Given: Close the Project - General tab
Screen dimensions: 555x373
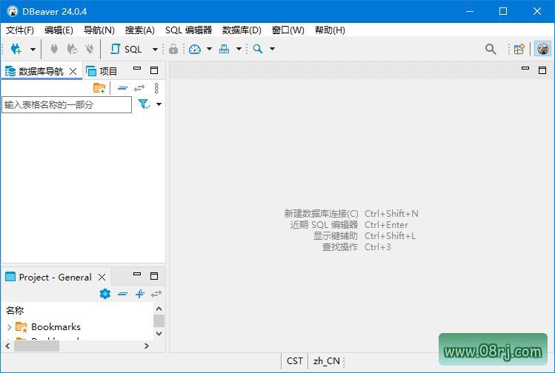Looking at the screenshot, I should coord(102,278).
